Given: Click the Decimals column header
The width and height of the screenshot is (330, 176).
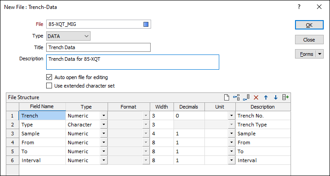Looking at the screenshot, I should 189,107.
